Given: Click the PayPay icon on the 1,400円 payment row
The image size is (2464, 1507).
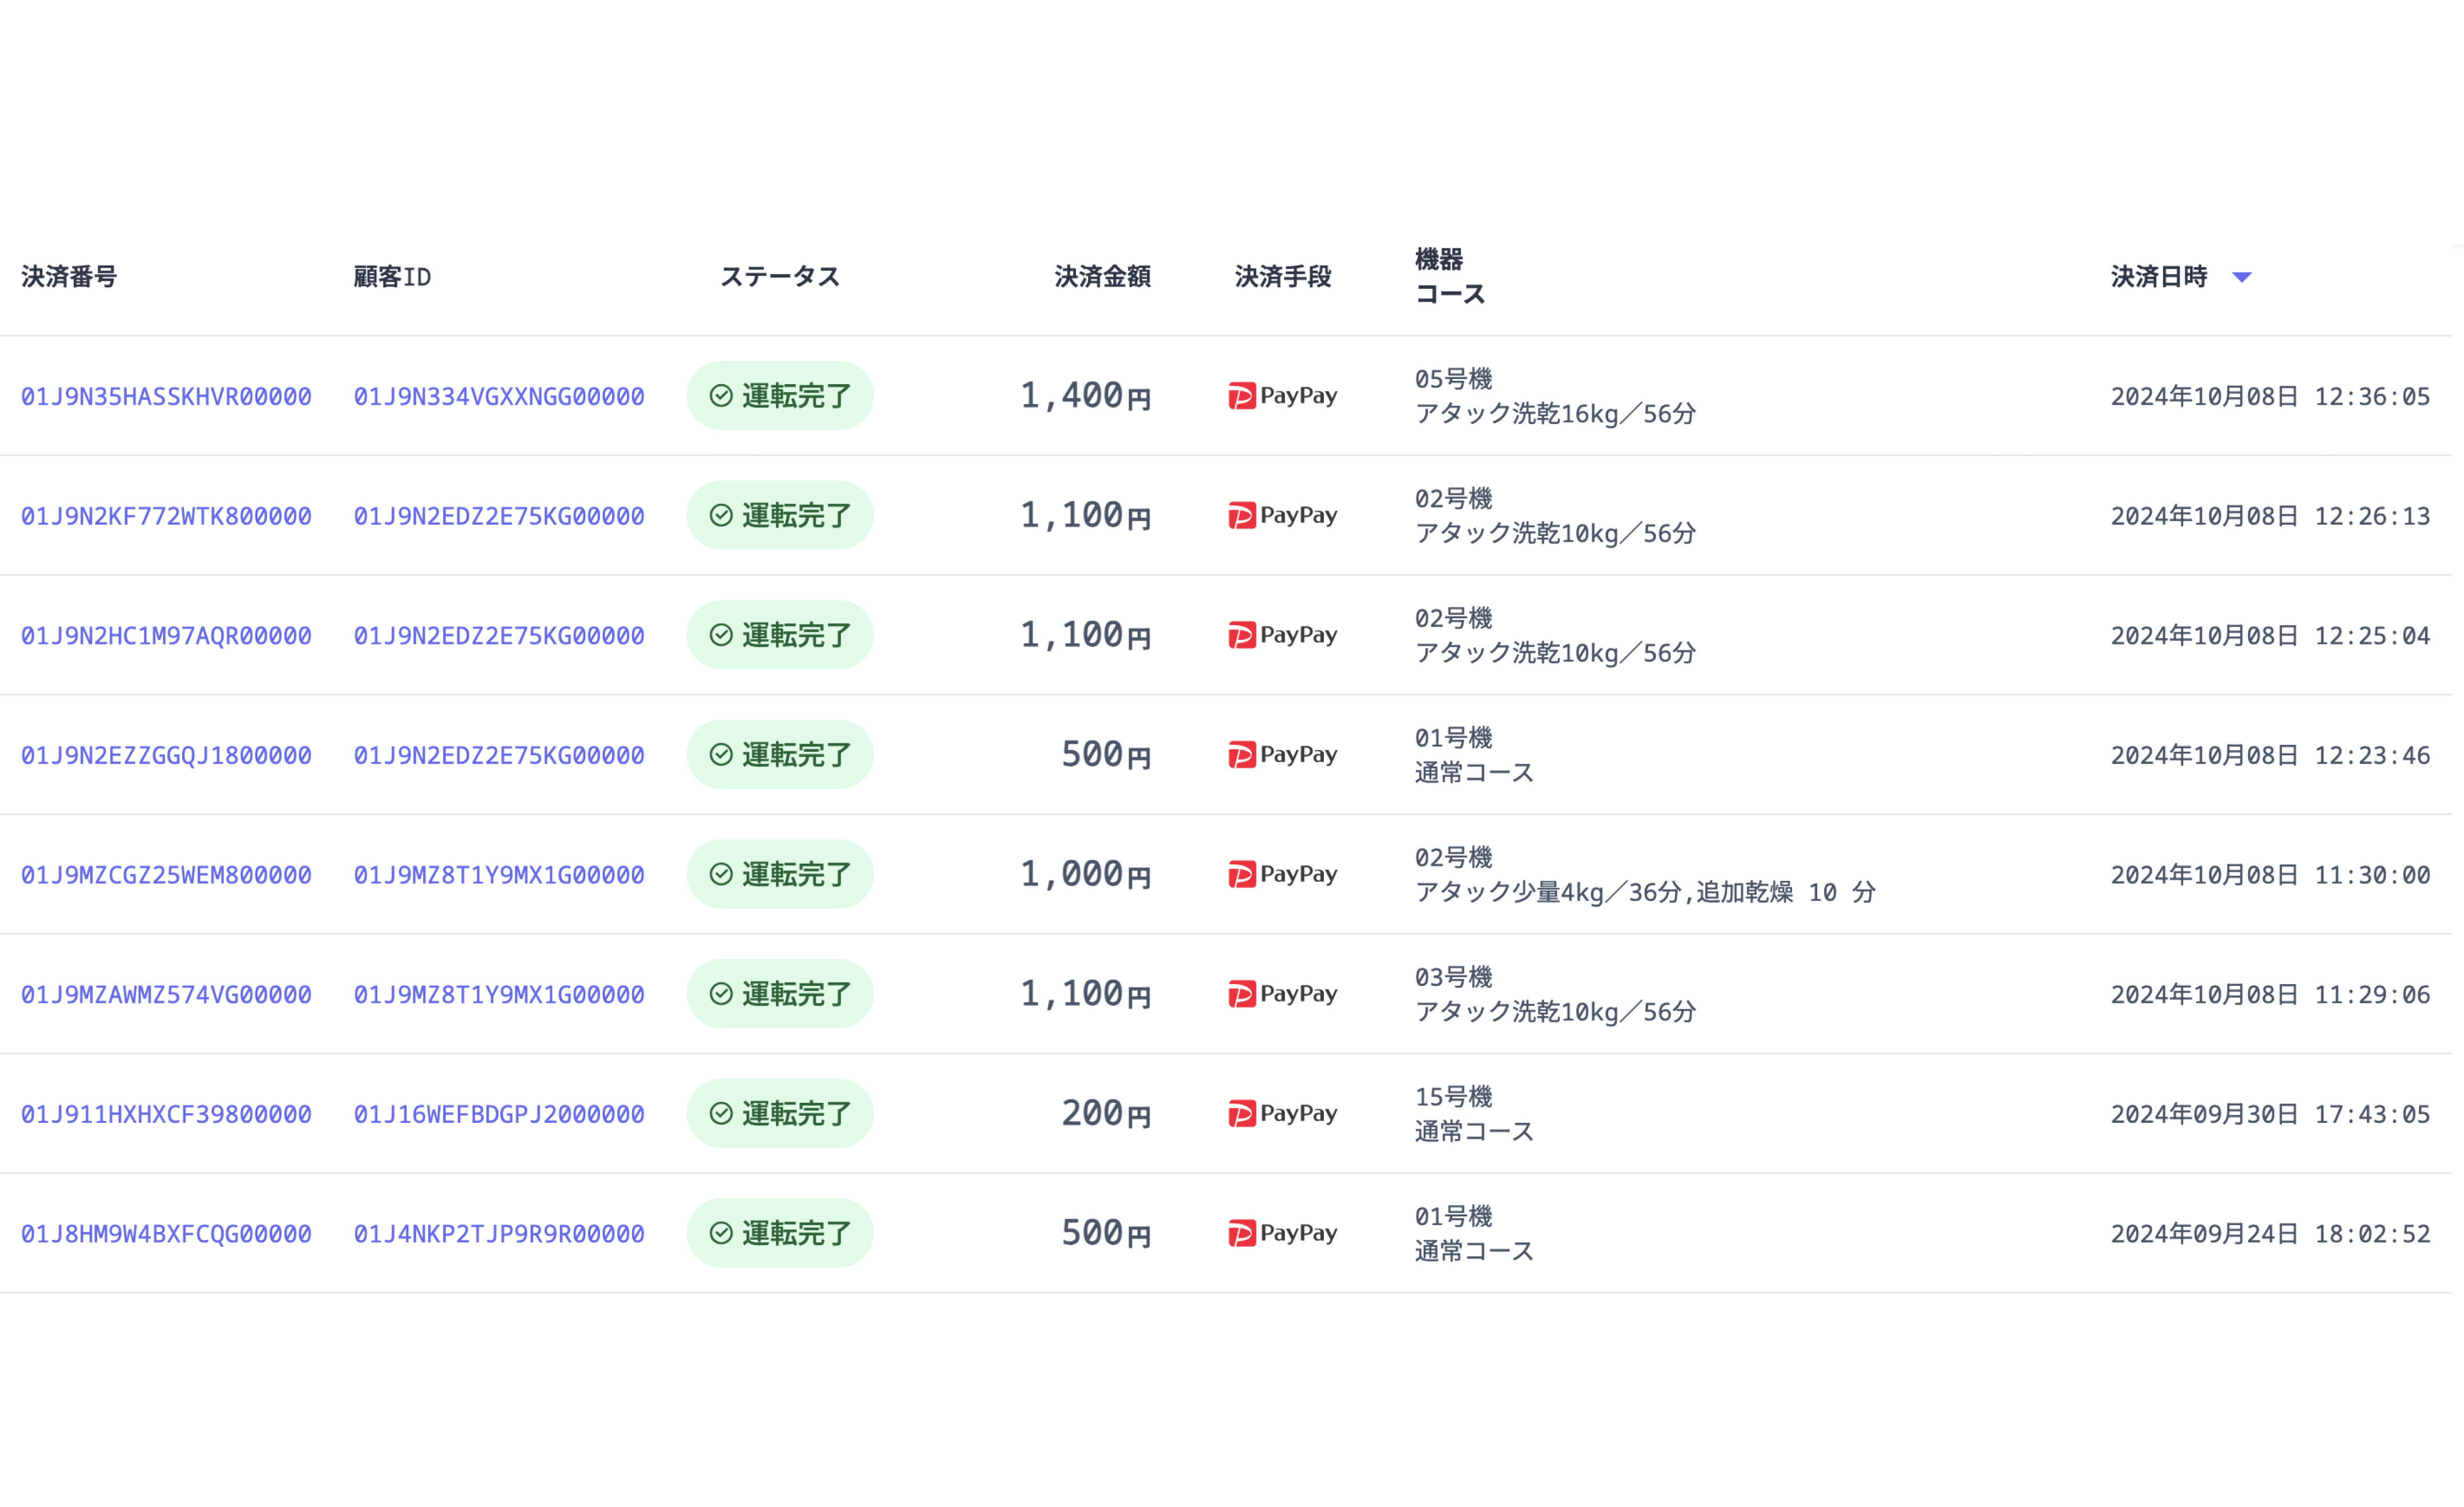Looking at the screenshot, I should pyautogui.click(x=1243, y=396).
